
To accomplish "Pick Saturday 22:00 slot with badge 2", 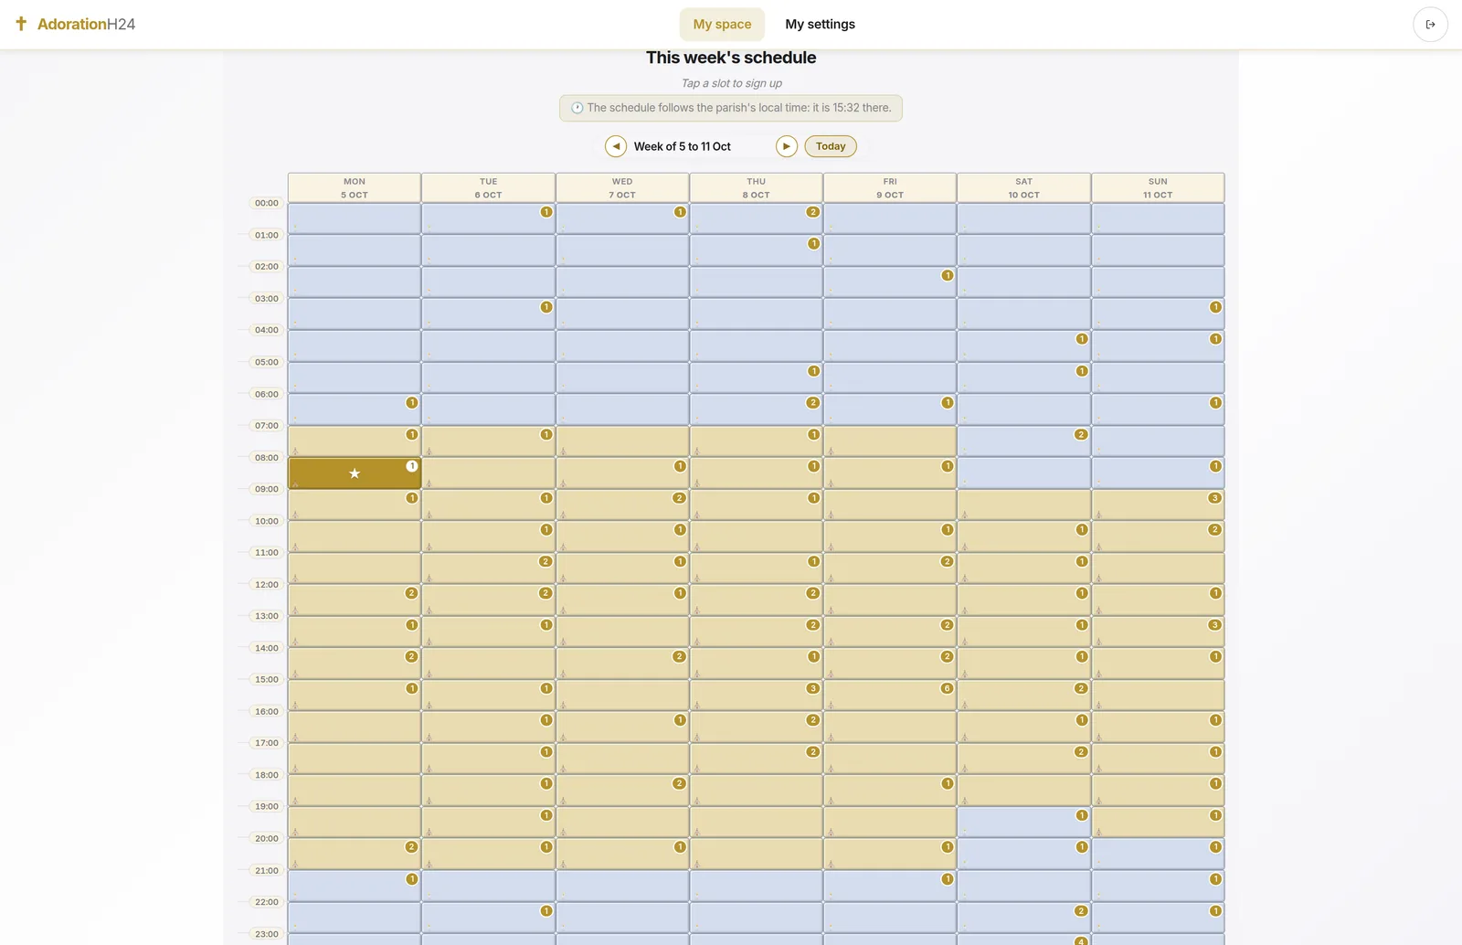I will 1023,918.
